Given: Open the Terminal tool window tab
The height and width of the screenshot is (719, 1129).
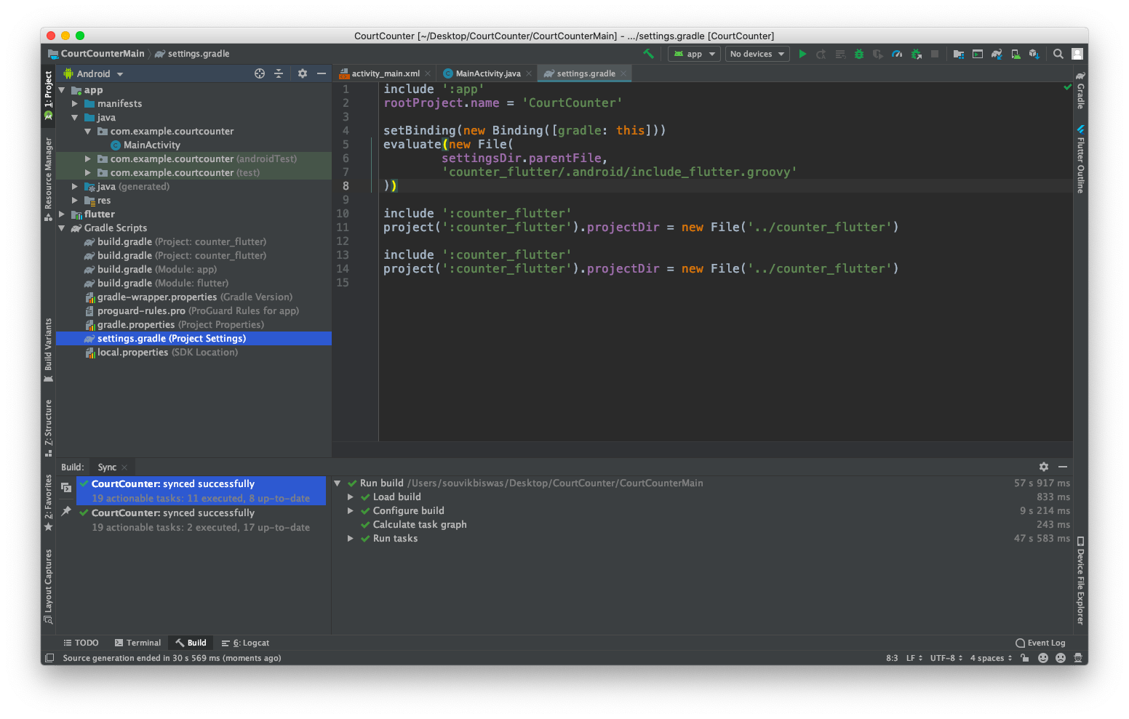Looking at the screenshot, I should click(137, 643).
